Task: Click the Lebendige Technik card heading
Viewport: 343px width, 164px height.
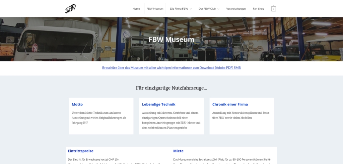Action: point(158,104)
